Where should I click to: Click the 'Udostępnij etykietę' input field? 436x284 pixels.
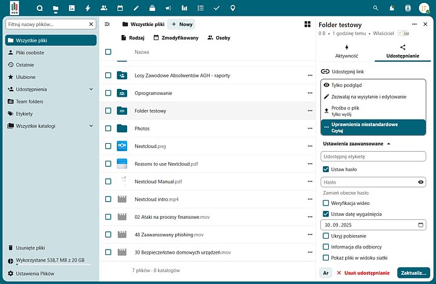pyautogui.click(x=372, y=157)
